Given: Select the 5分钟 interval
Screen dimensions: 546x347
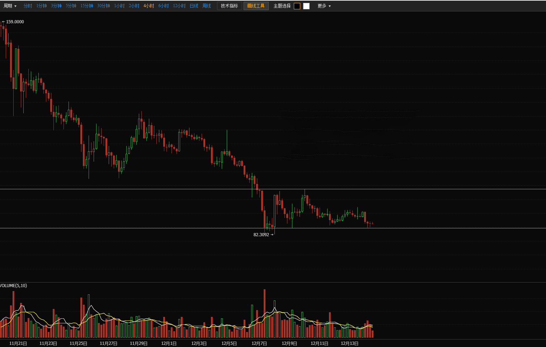Looking at the screenshot, I should tap(71, 6).
